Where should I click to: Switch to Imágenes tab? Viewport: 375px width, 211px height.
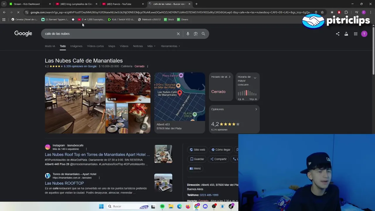[x=76, y=46]
